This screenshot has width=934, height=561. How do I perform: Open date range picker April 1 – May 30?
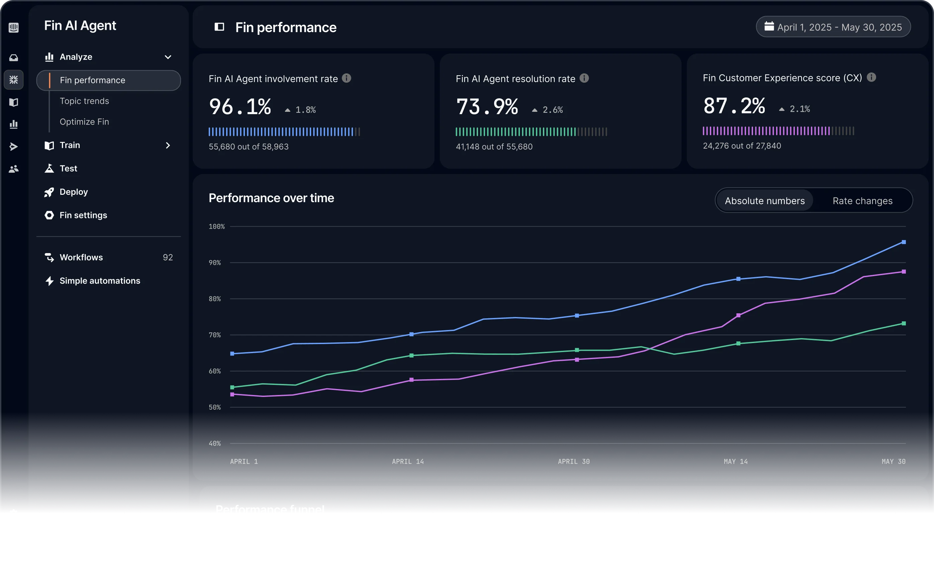tap(833, 27)
